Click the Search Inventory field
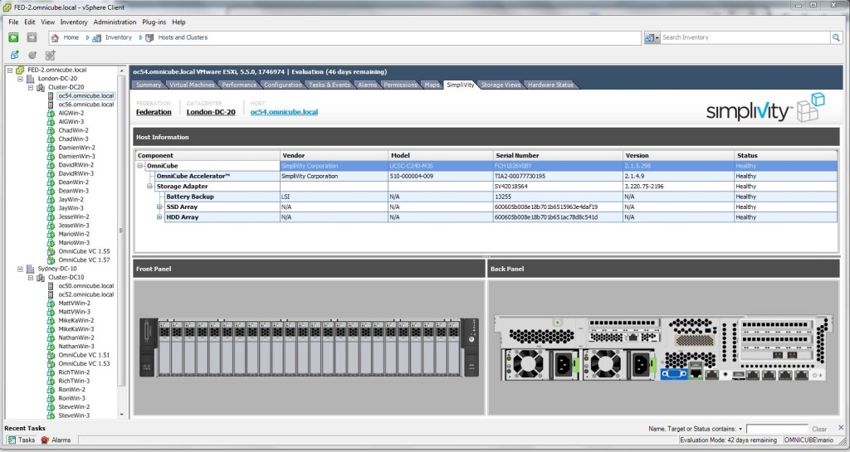This screenshot has width=850, height=452. click(746, 37)
